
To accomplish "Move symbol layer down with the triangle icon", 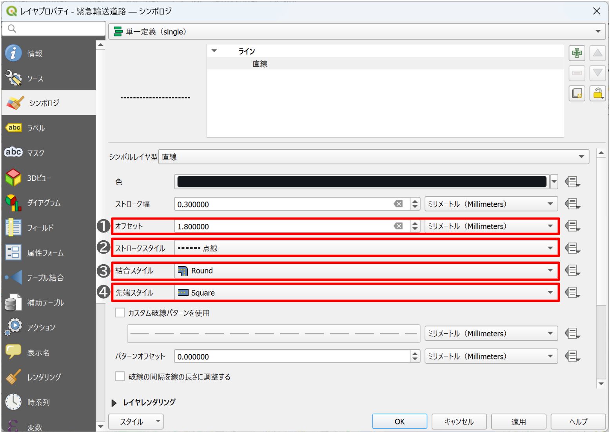I will (x=597, y=73).
